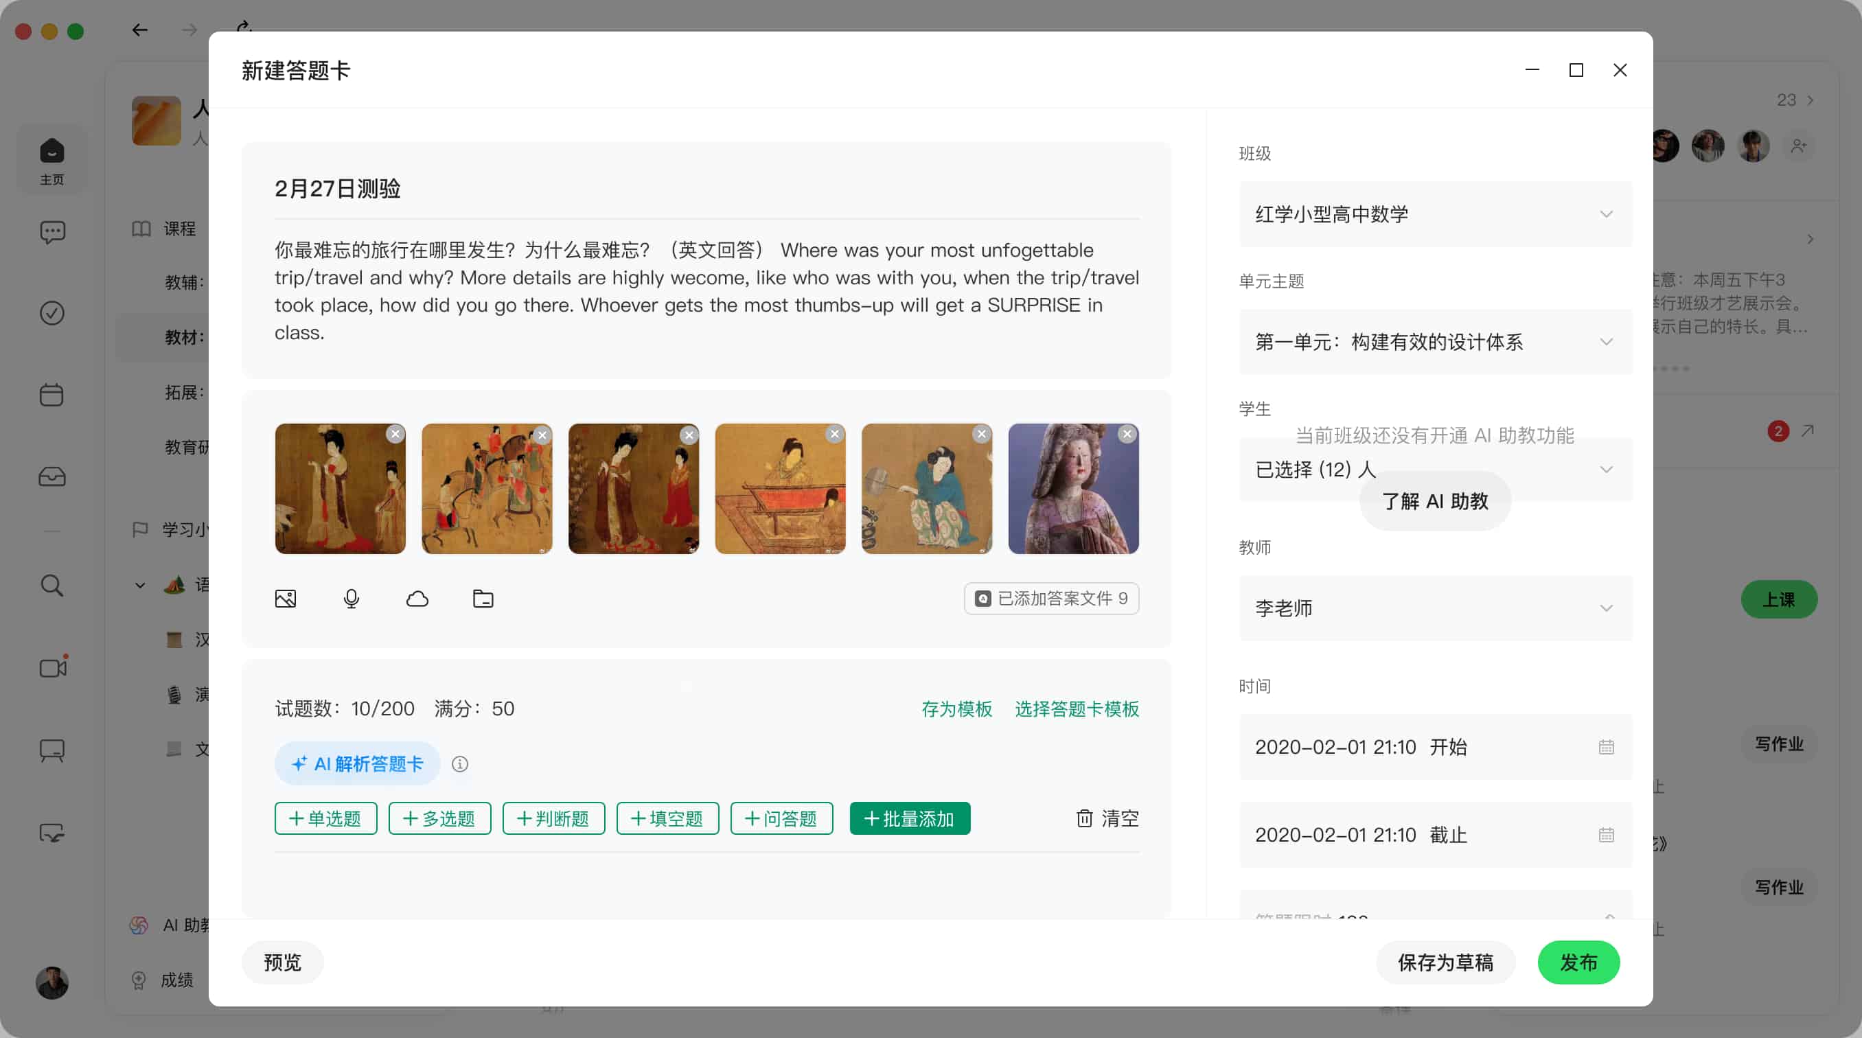
Task: Add a 判断题 question
Action: (x=553, y=818)
